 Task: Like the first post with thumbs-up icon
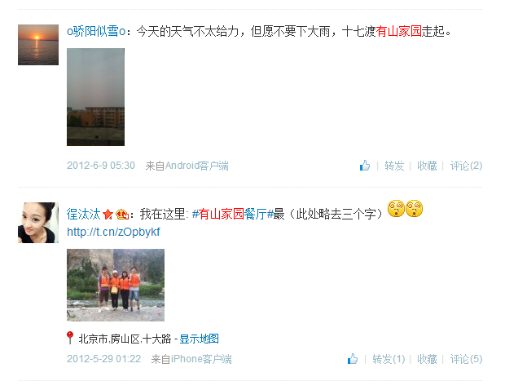365,166
